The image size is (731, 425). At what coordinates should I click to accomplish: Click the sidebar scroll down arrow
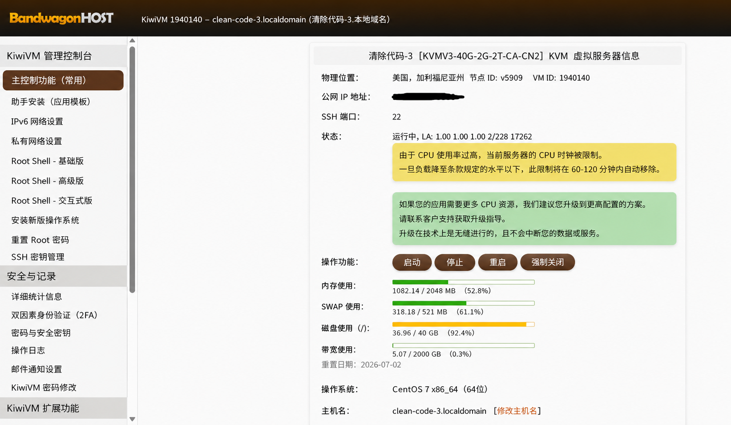click(x=132, y=419)
